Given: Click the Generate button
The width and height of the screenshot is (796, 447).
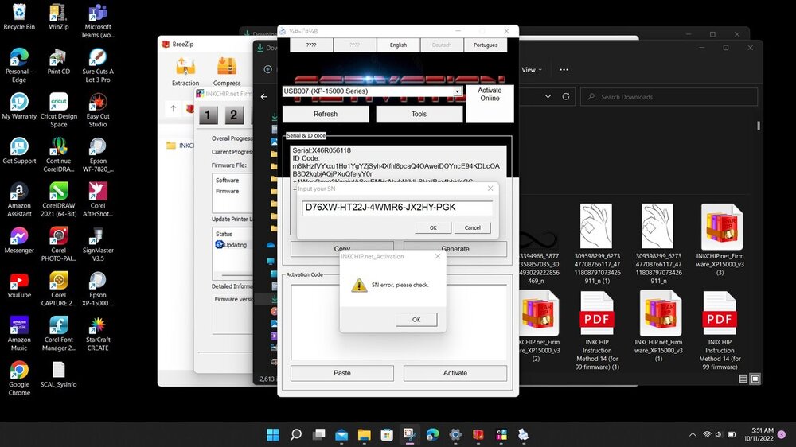Looking at the screenshot, I should [x=455, y=249].
